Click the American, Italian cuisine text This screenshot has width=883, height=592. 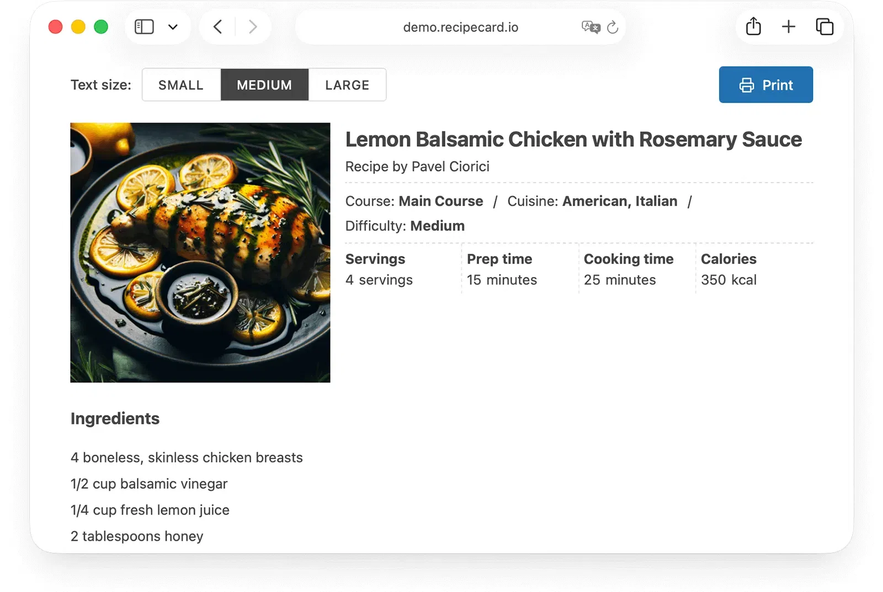pos(619,201)
